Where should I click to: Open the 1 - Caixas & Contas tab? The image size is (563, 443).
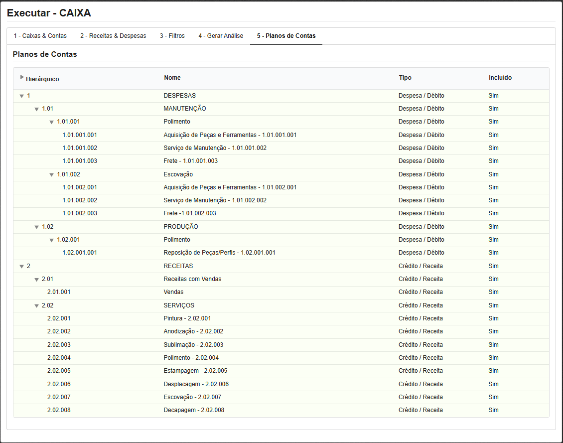click(40, 36)
